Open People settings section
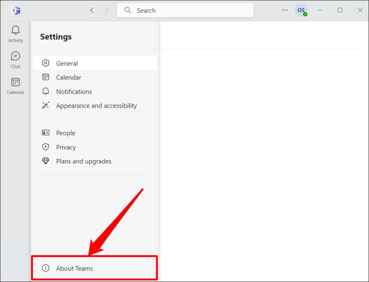This screenshot has width=369, height=282. click(66, 133)
